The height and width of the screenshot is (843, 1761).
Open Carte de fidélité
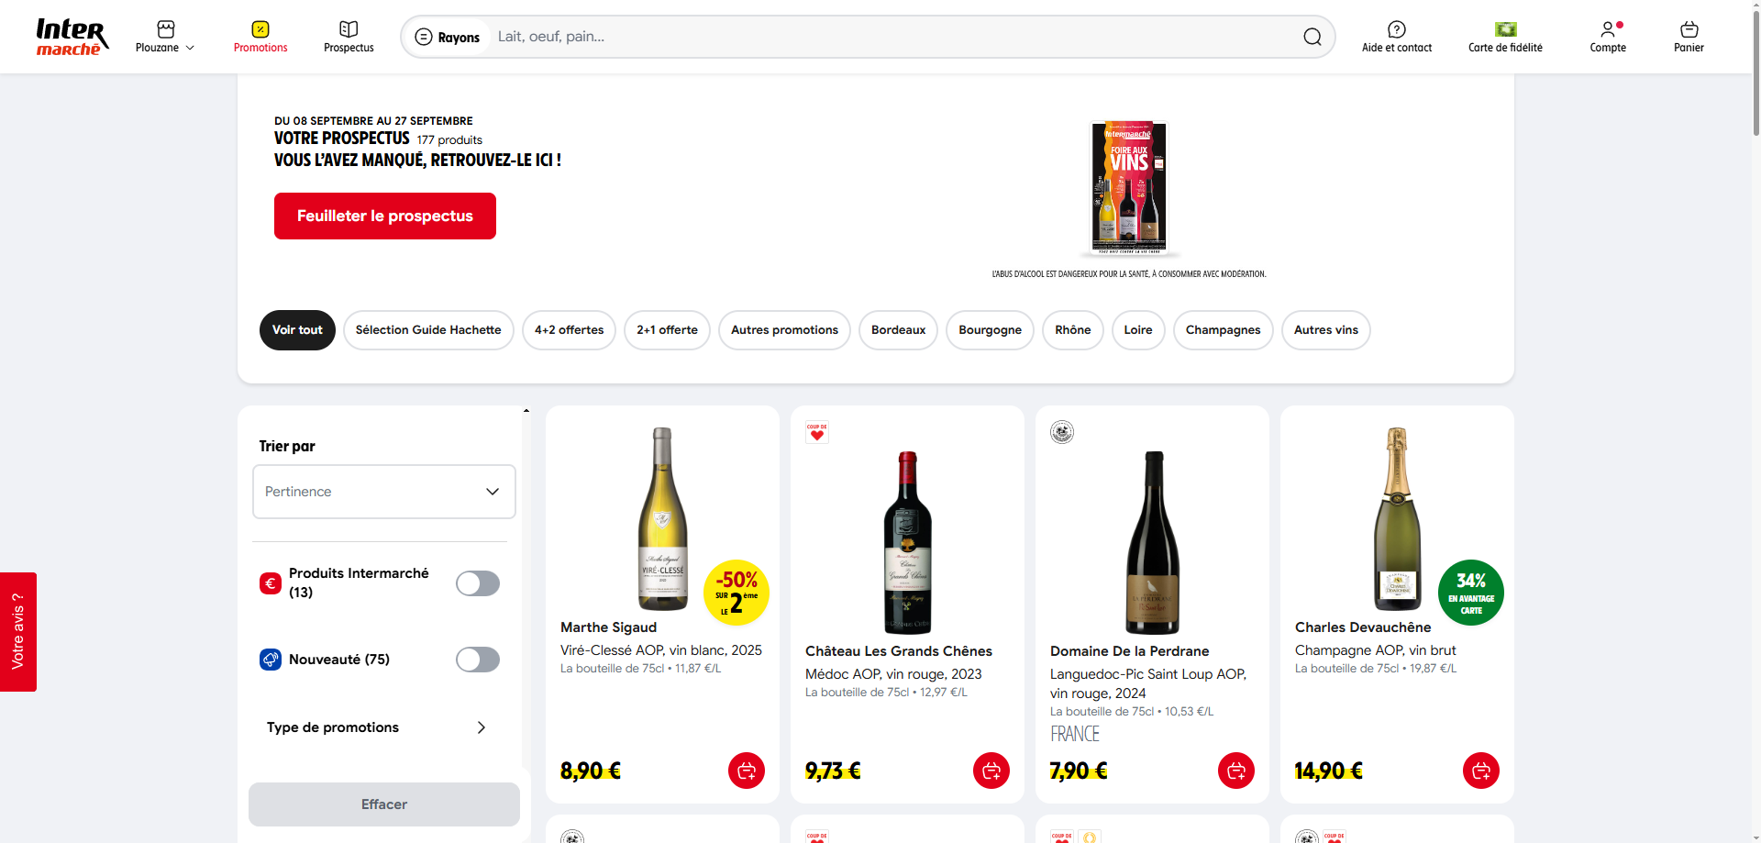(1505, 37)
